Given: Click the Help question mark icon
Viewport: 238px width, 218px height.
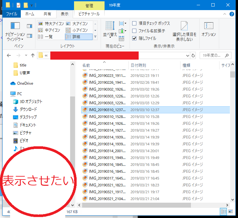Looking at the screenshot, I should 232,14.
